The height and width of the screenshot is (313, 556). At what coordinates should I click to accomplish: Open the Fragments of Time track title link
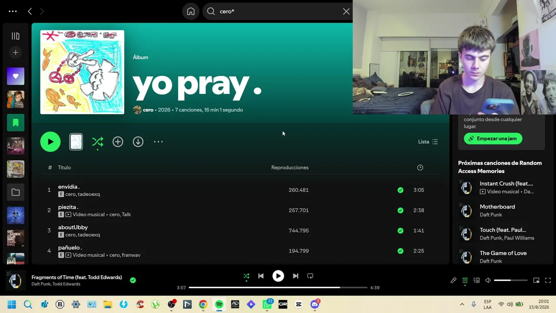point(76,277)
